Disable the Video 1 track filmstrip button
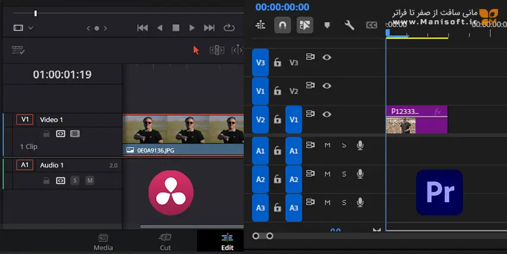 [75, 134]
